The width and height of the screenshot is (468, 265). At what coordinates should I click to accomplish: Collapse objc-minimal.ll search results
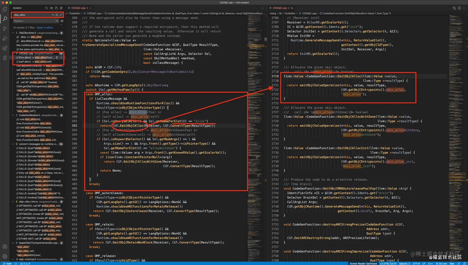(x=13, y=259)
